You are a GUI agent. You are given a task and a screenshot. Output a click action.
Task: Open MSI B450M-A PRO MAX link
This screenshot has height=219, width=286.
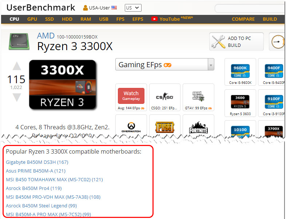[x=48, y=214]
